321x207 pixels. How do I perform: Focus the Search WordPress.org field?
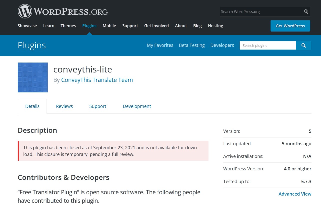(x=261, y=12)
